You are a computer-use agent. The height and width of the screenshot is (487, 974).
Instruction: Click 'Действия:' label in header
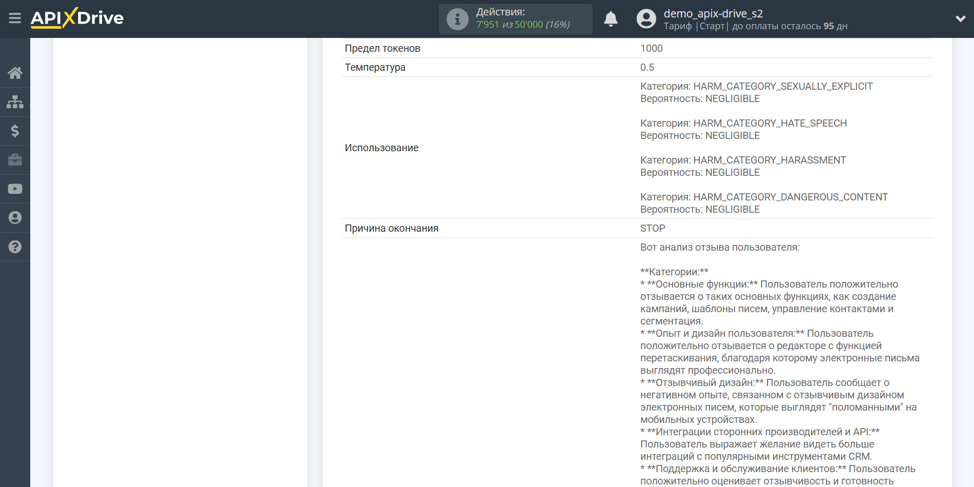coord(500,12)
